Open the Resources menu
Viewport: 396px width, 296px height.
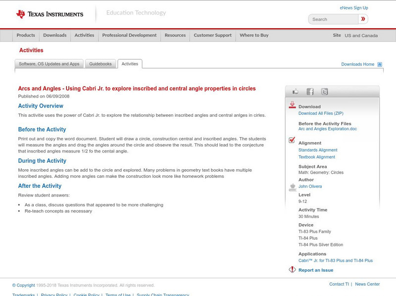point(175,35)
